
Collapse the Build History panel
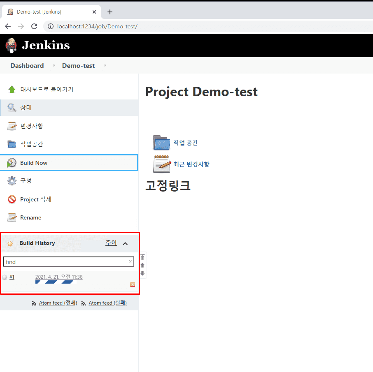(x=125, y=243)
